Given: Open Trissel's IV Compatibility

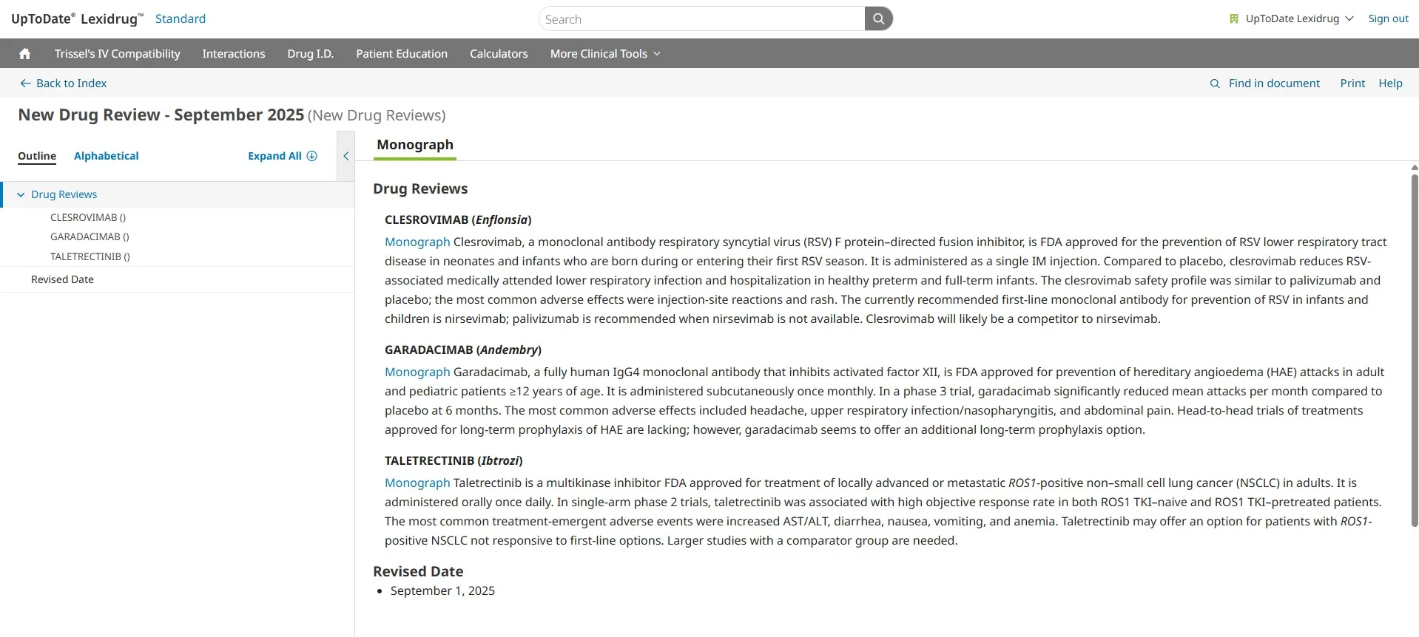Looking at the screenshot, I should point(117,53).
